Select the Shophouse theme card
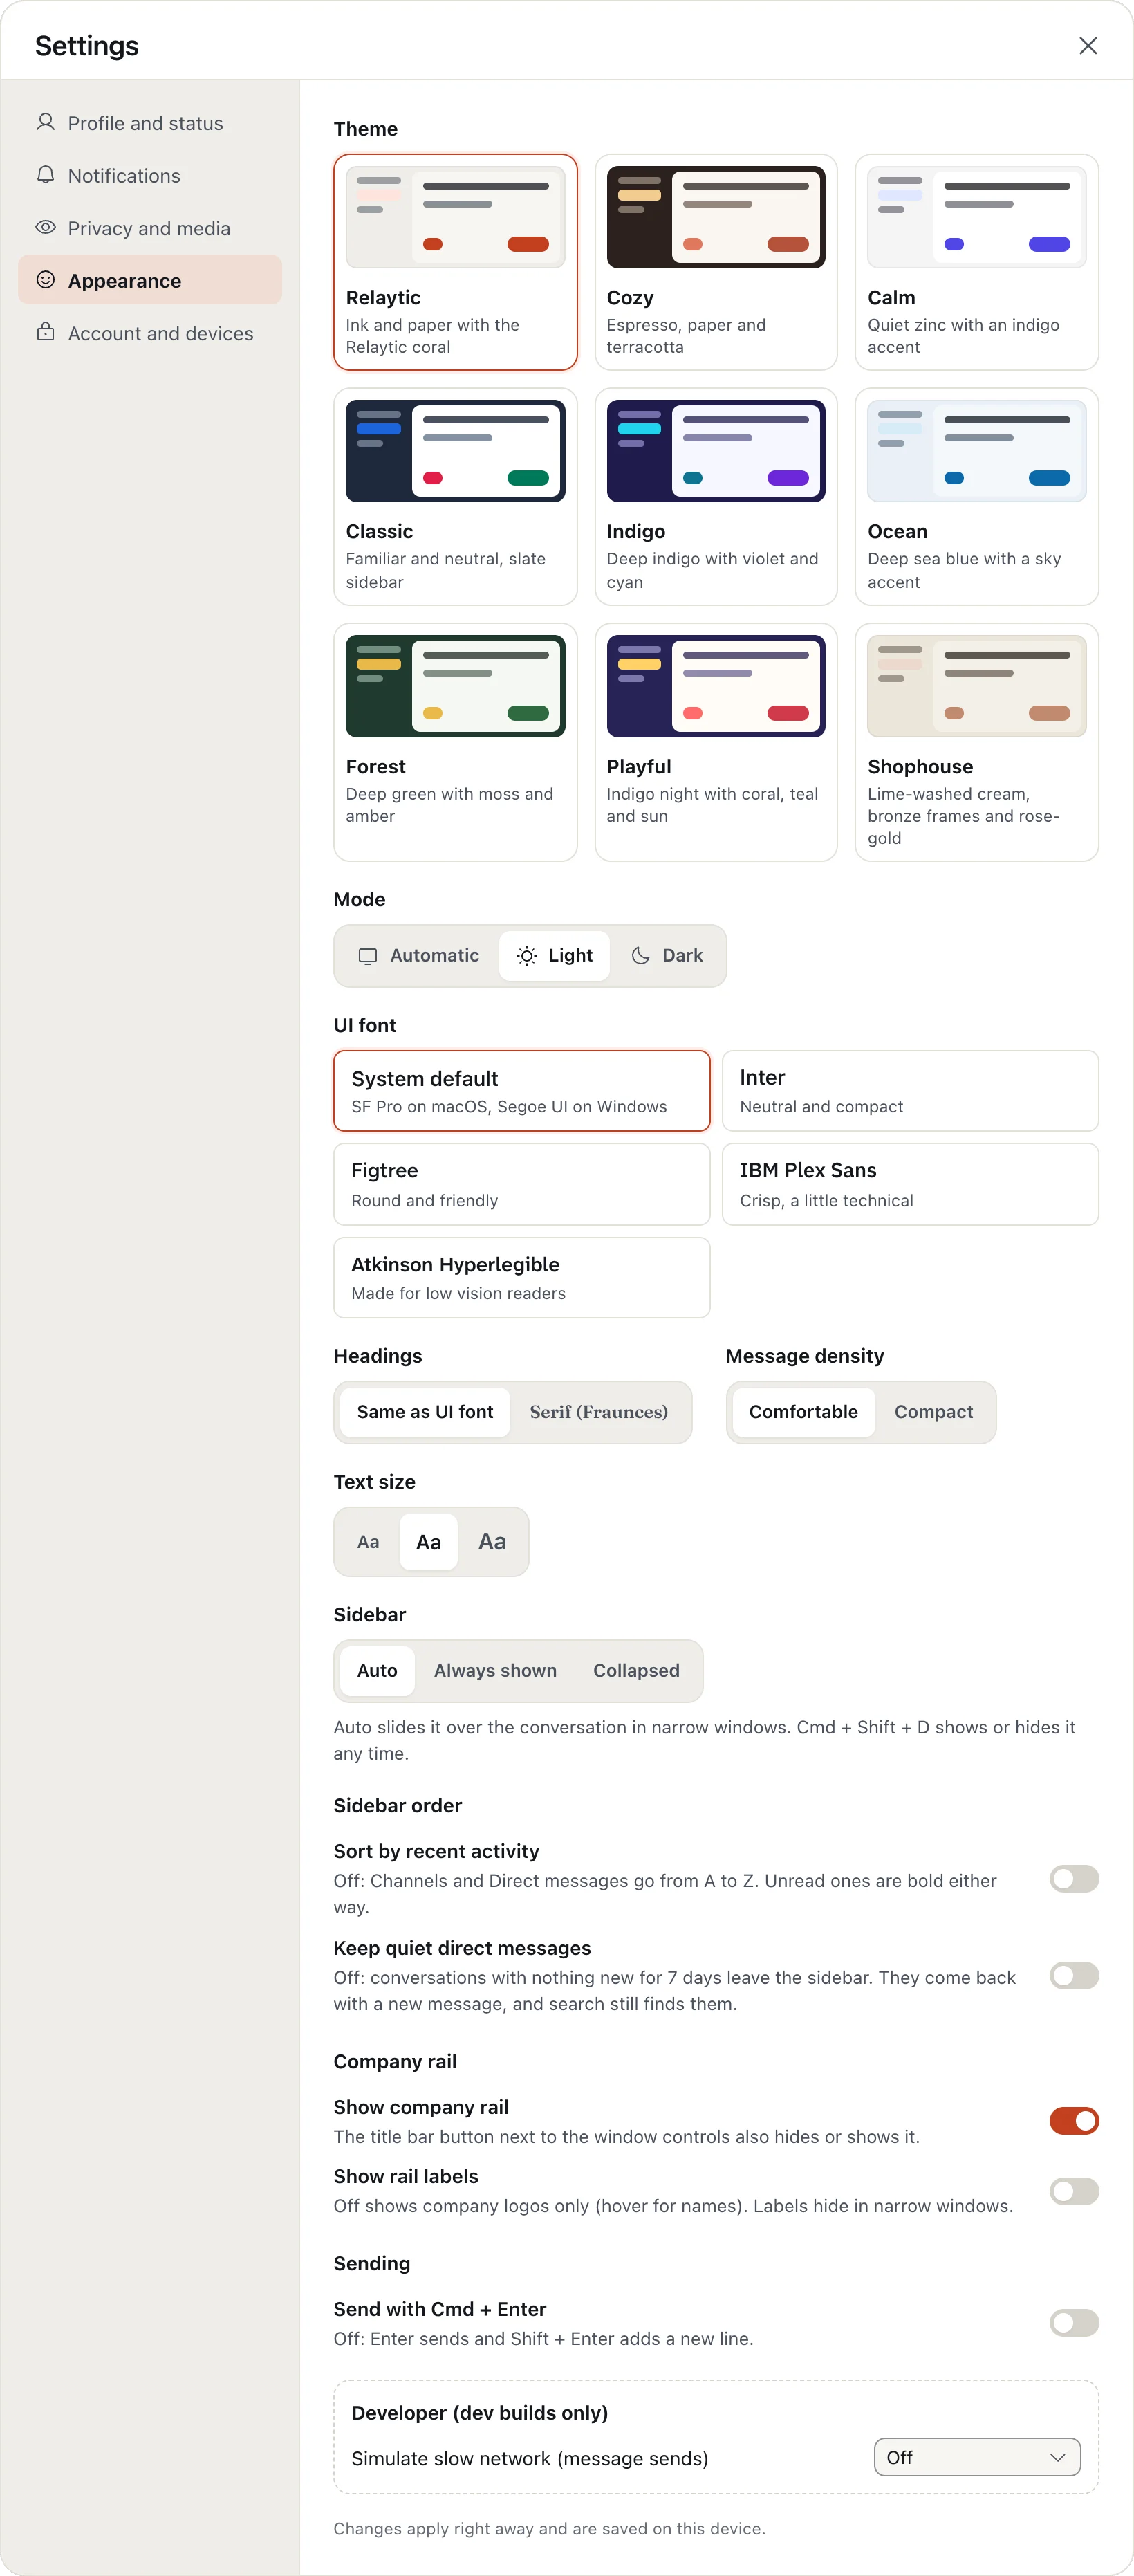The image size is (1134, 2576). tap(977, 742)
